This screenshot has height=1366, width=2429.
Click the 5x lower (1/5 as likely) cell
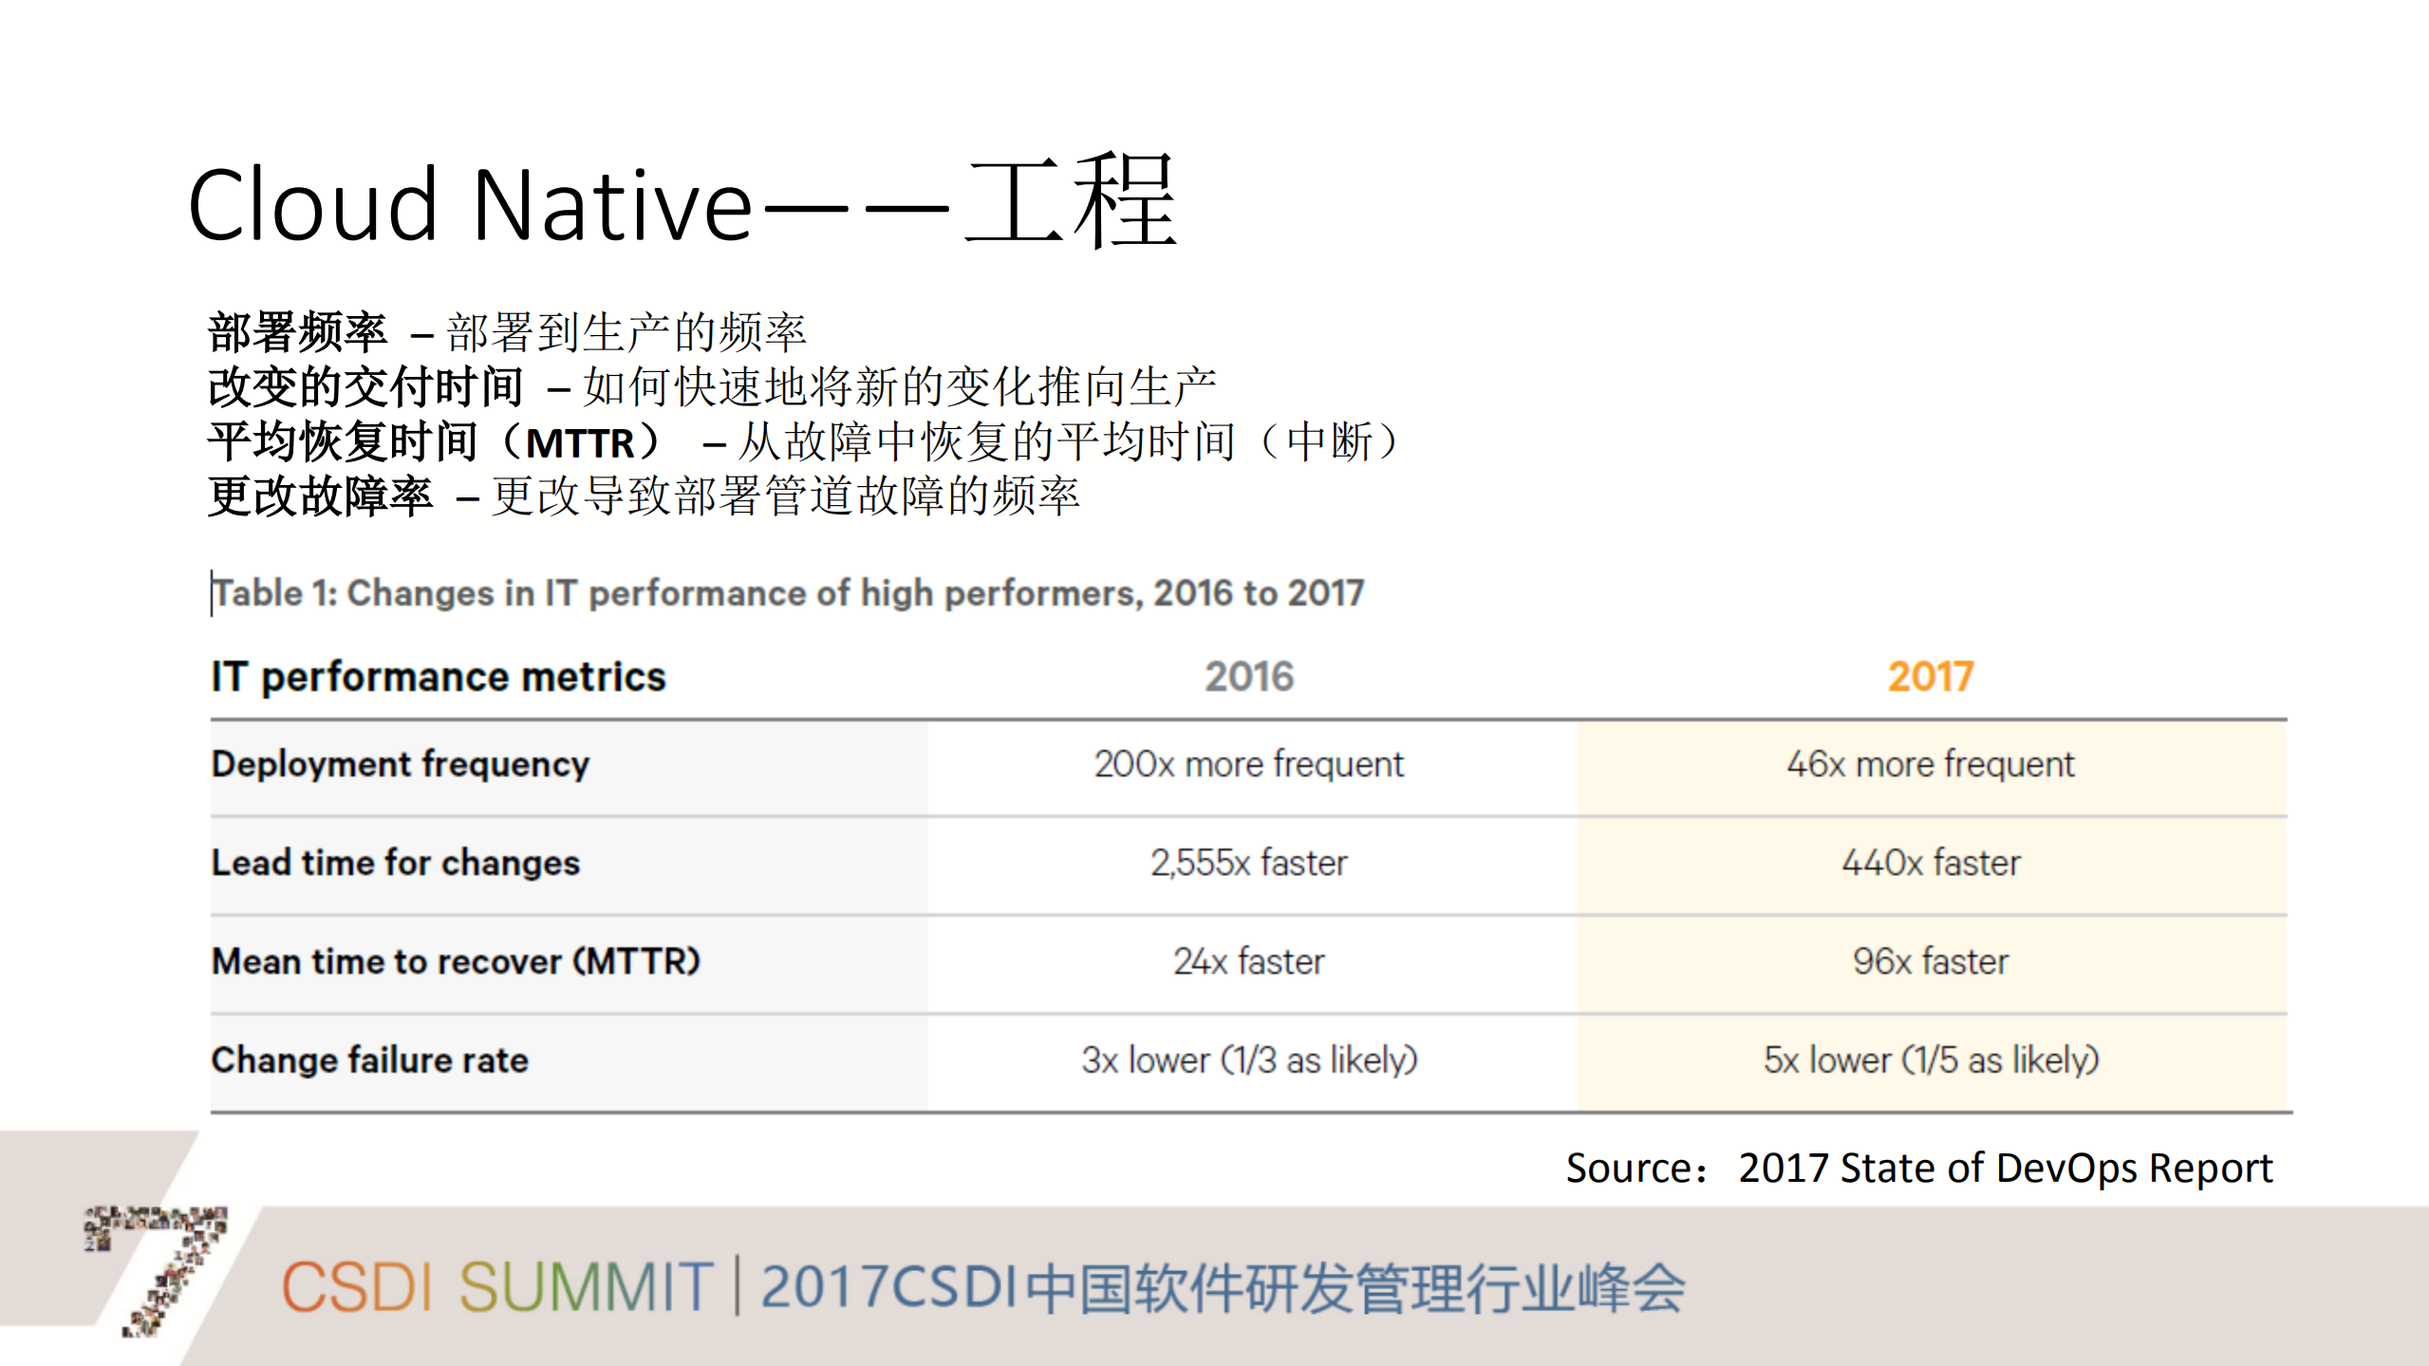pyautogui.click(x=1943, y=1059)
